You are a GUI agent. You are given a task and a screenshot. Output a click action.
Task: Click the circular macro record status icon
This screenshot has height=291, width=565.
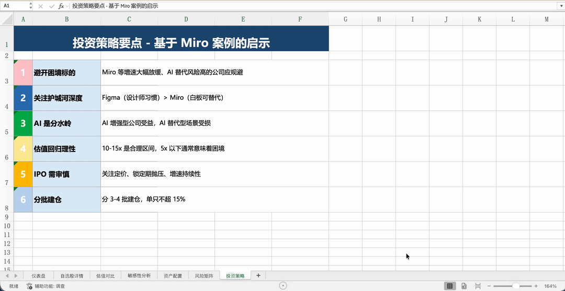(x=283, y=286)
